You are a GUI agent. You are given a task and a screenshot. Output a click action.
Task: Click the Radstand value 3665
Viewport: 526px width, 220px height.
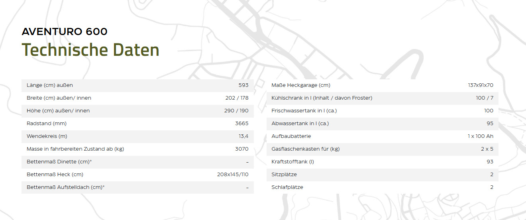(x=241, y=124)
